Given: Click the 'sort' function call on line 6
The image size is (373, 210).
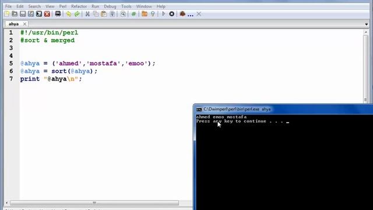Looking at the screenshot, I should click(59, 71).
